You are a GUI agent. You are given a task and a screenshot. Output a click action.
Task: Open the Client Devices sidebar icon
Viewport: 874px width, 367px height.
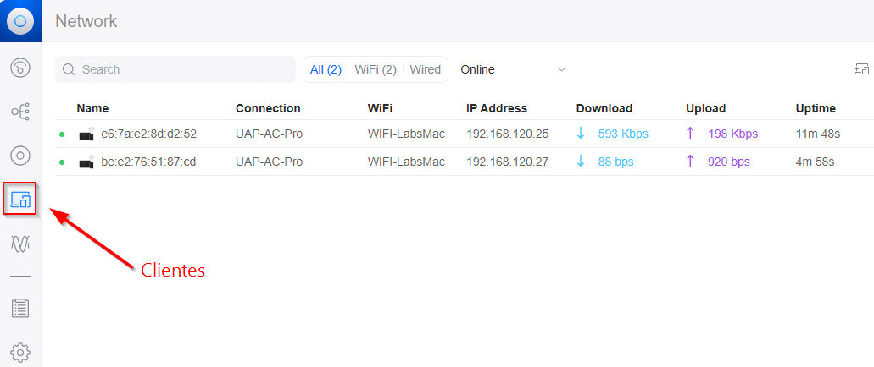tap(20, 200)
